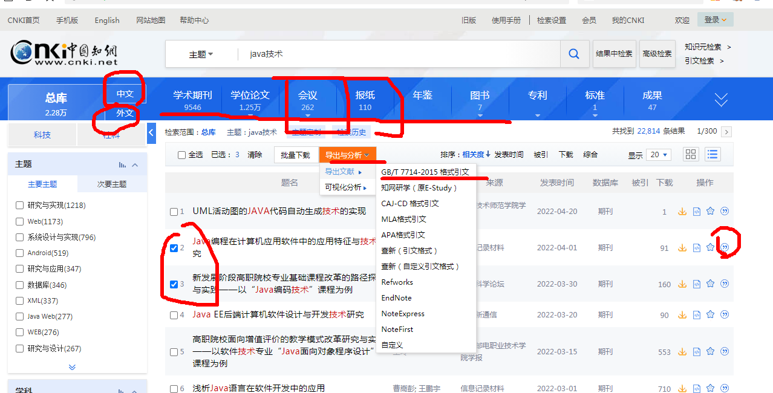This screenshot has height=393, width=773.
Task: Show more 主题 filter items
Action: click(x=73, y=367)
